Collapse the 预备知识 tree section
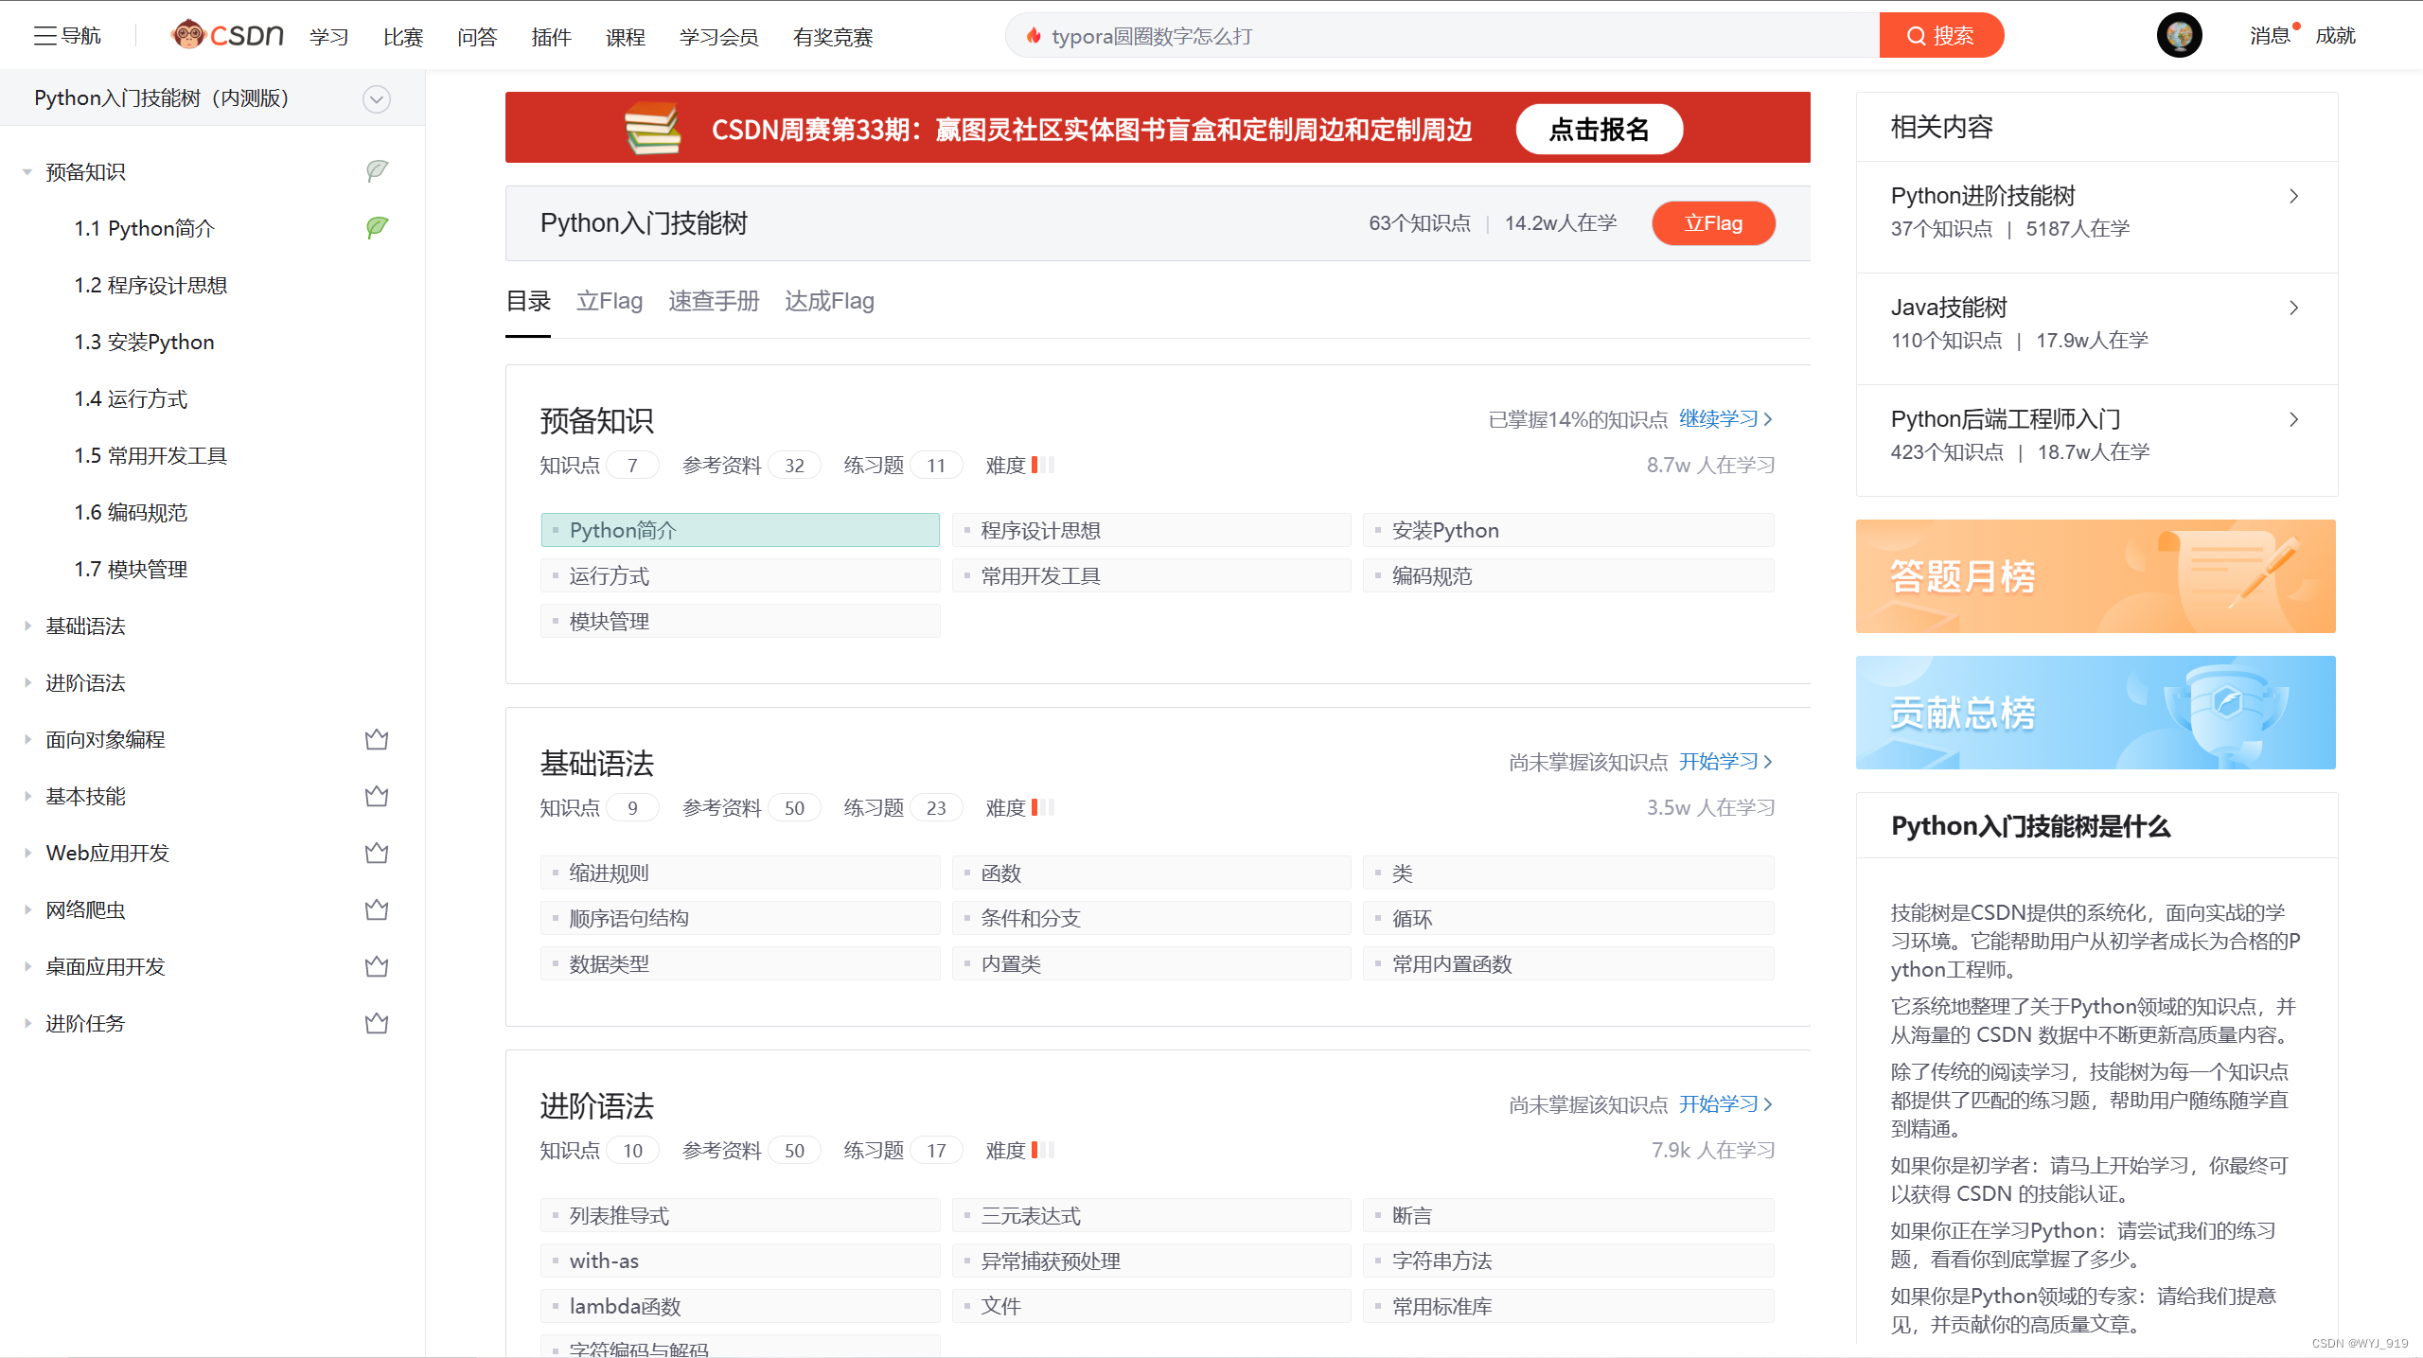The height and width of the screenshot is (1358, 2423). tap(27, 172)
